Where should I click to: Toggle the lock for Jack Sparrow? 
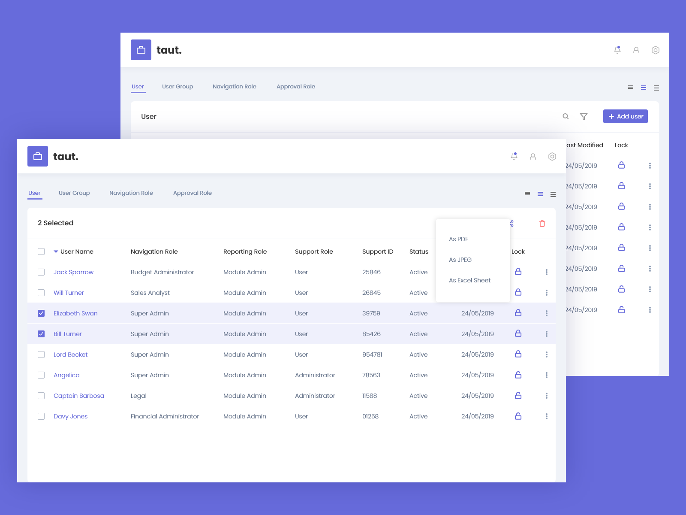click(x=518, y=272)
